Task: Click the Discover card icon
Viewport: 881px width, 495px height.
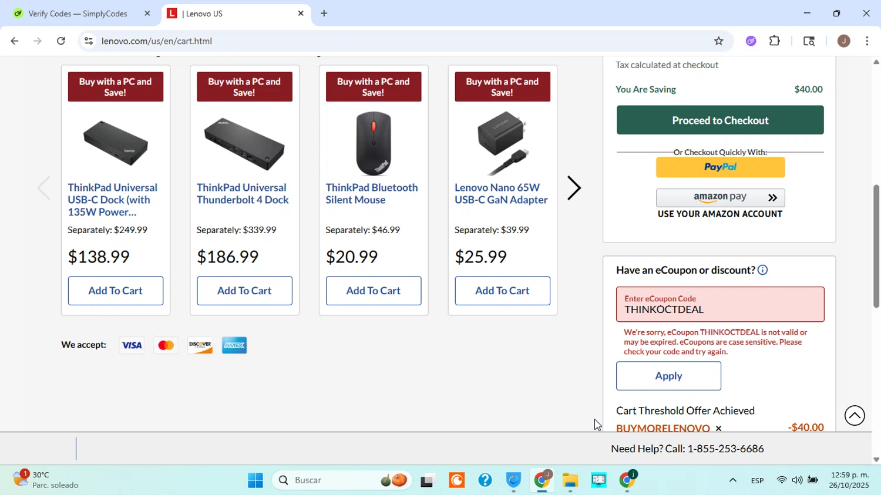Action: point(200,345)
